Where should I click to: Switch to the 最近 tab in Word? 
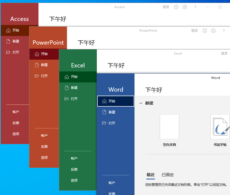150,175
